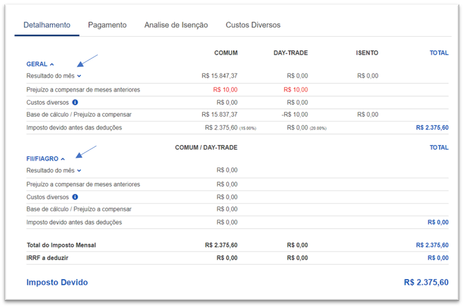The width and height of the screenshot is (464, 306).
Task: Collapse the GERAL section
Action: (x=40, y=64)
